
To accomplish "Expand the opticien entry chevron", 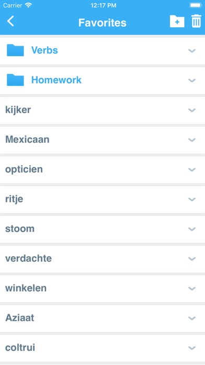I will tap(192, 170).
